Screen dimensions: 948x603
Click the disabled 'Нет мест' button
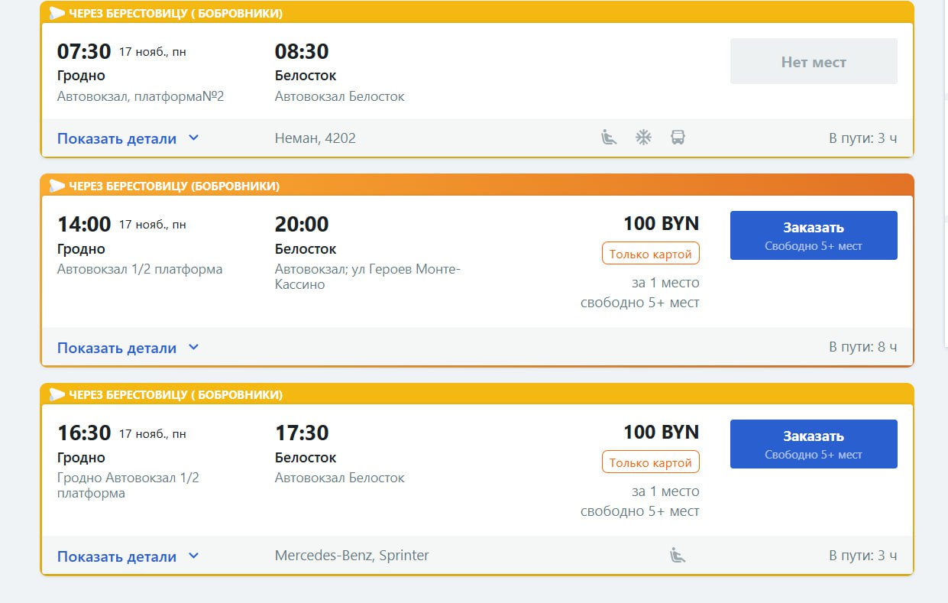pyautogui.click(x=813, y=62)
